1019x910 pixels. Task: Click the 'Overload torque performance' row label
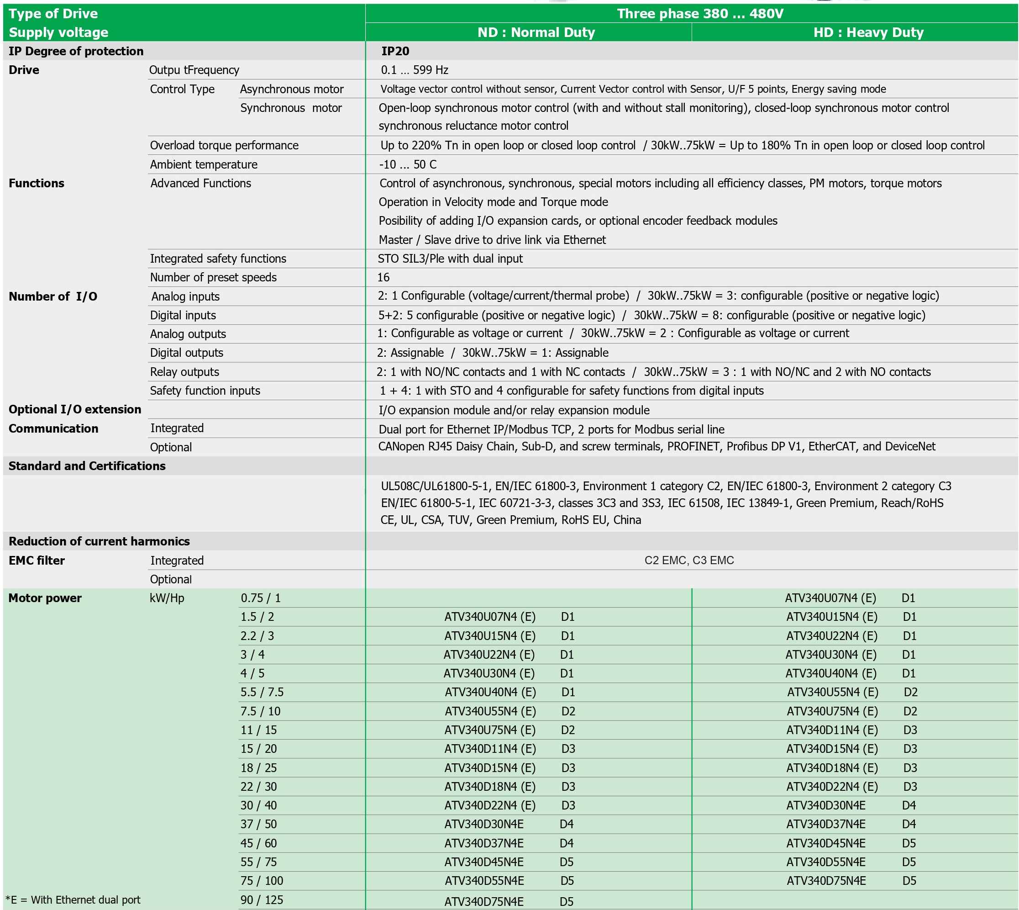click(x=224, y=146)
